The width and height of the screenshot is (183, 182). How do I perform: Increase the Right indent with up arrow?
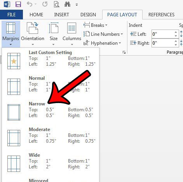point(176,41)
